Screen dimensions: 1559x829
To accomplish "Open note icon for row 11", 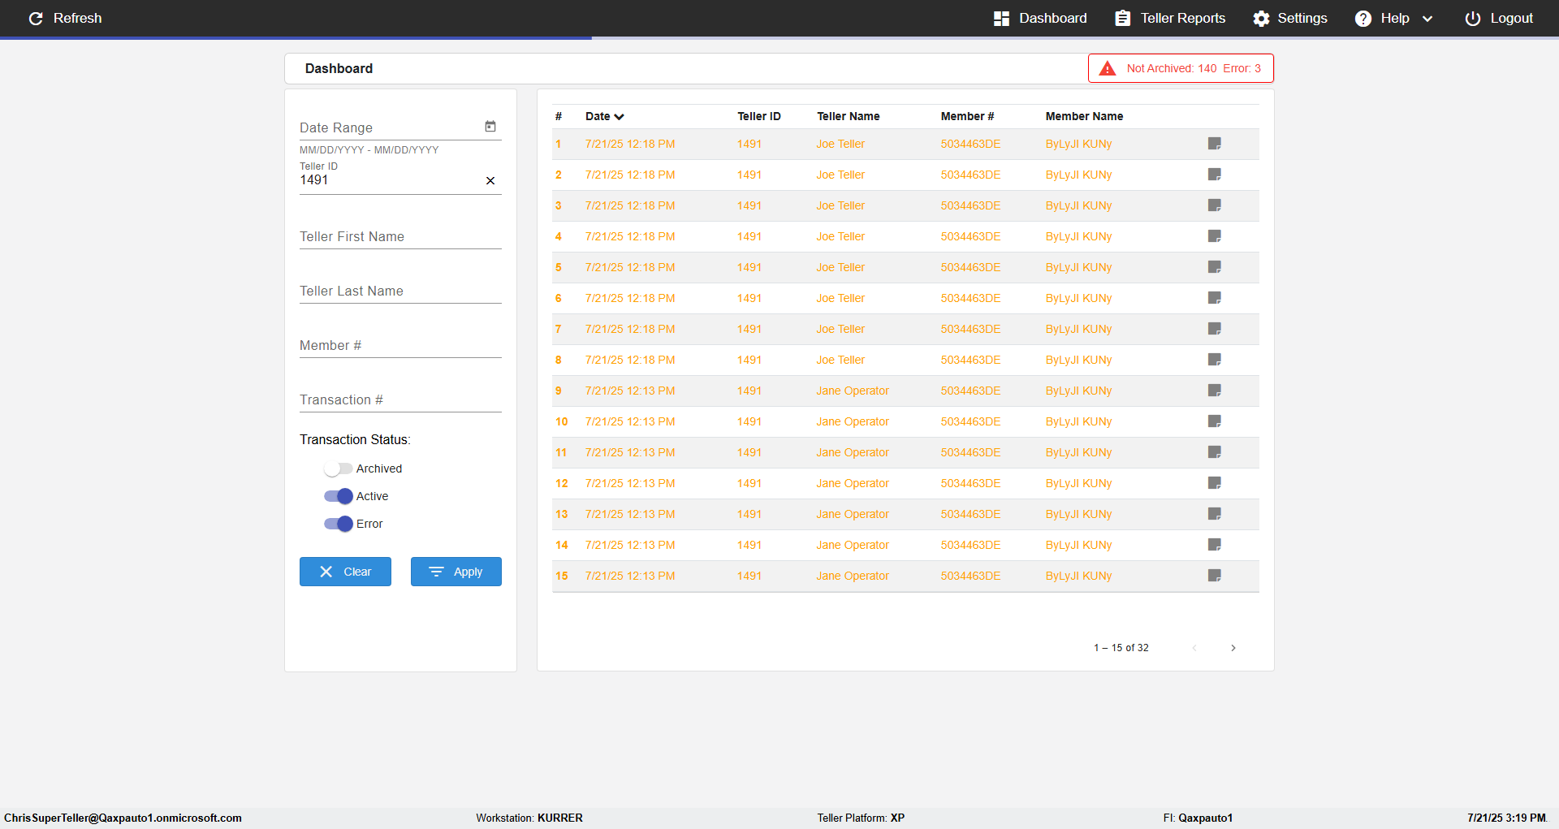I will coord(1215,452).
